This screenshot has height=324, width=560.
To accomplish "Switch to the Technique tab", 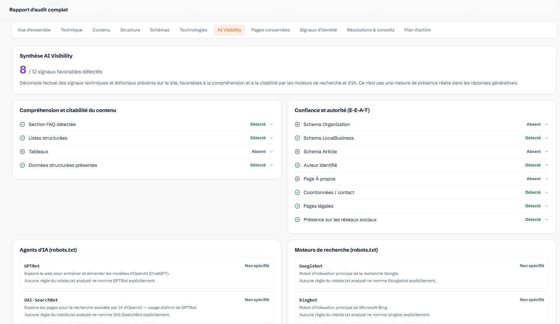I will pyautogui.click(x=72, y=30).
